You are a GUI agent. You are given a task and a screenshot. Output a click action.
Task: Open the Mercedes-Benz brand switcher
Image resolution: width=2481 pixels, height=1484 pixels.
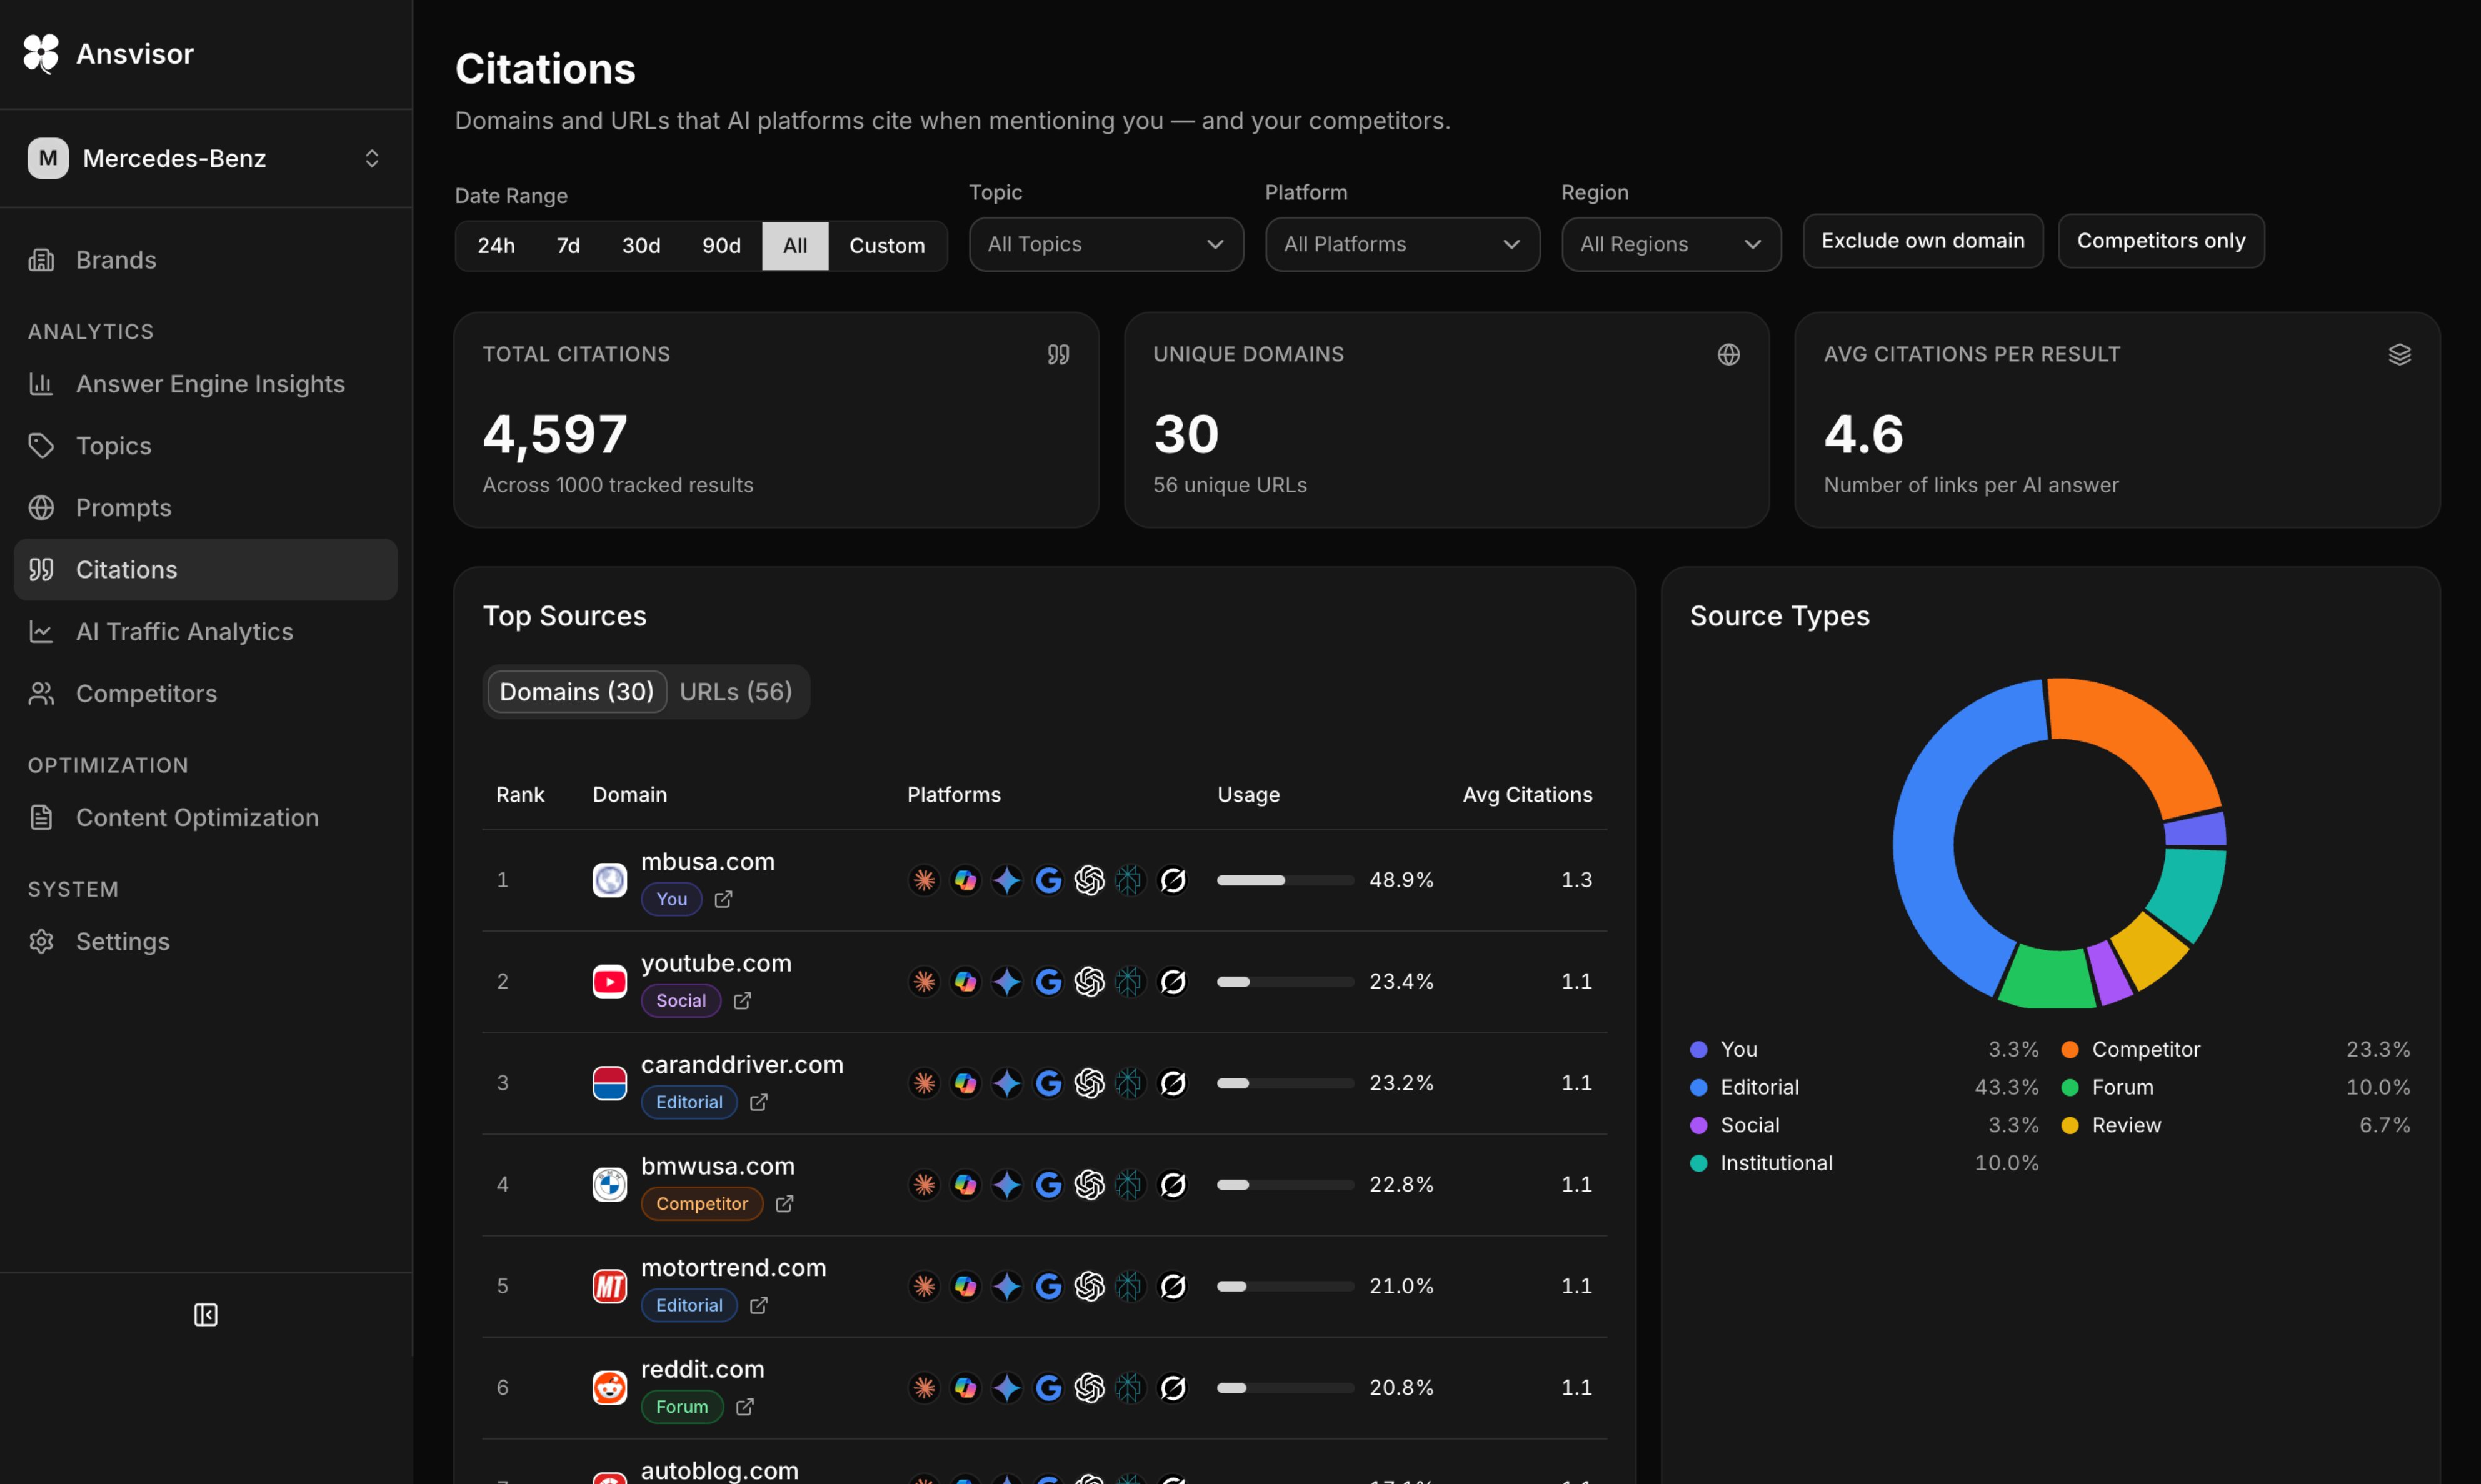pyautogui.click(x=205, y=158)
